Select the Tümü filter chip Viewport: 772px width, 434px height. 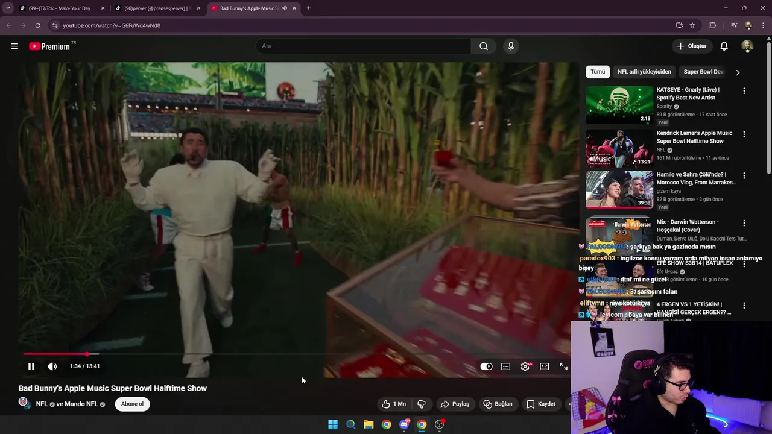(598, 72)
